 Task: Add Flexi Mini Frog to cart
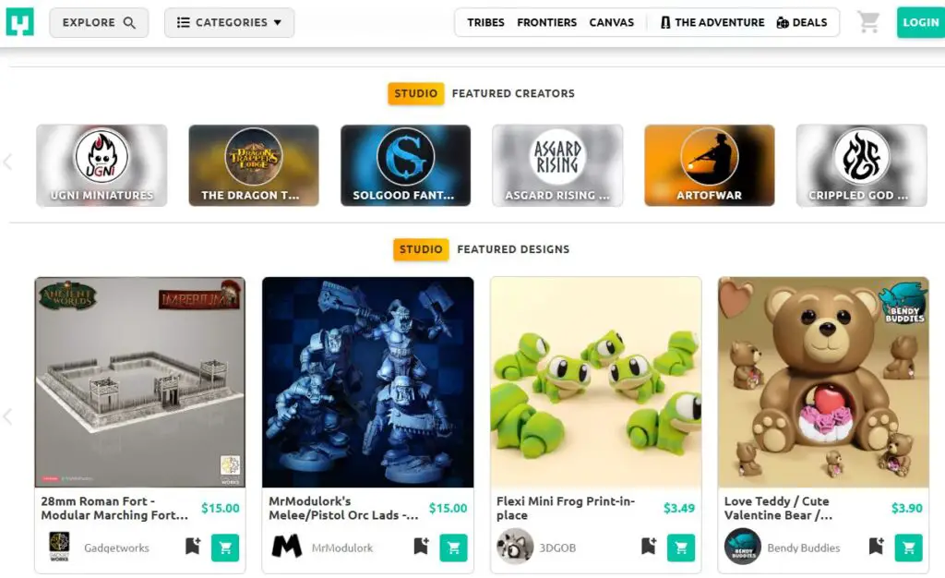681,548
